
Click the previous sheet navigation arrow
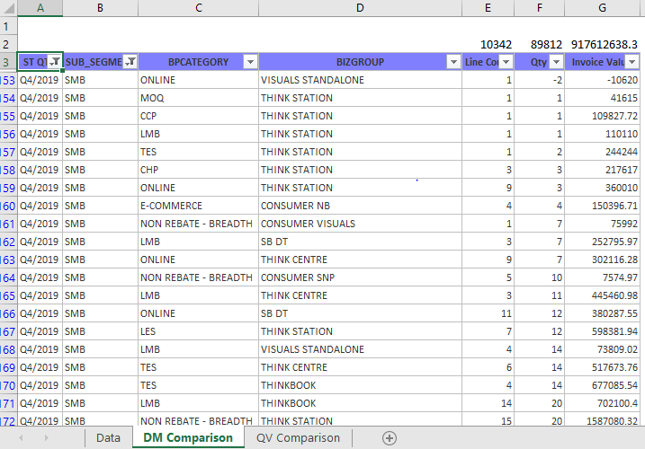(21, 438)
